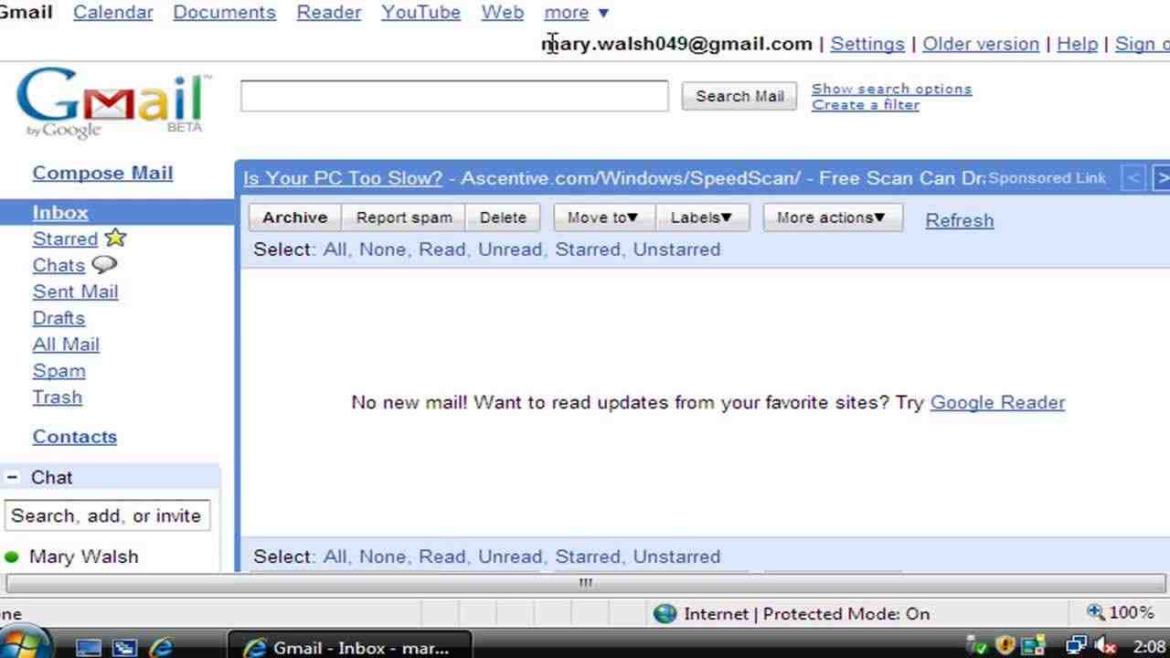Open the Sent Mail folder
This screenshot has height=658, width=1170.
75,292
